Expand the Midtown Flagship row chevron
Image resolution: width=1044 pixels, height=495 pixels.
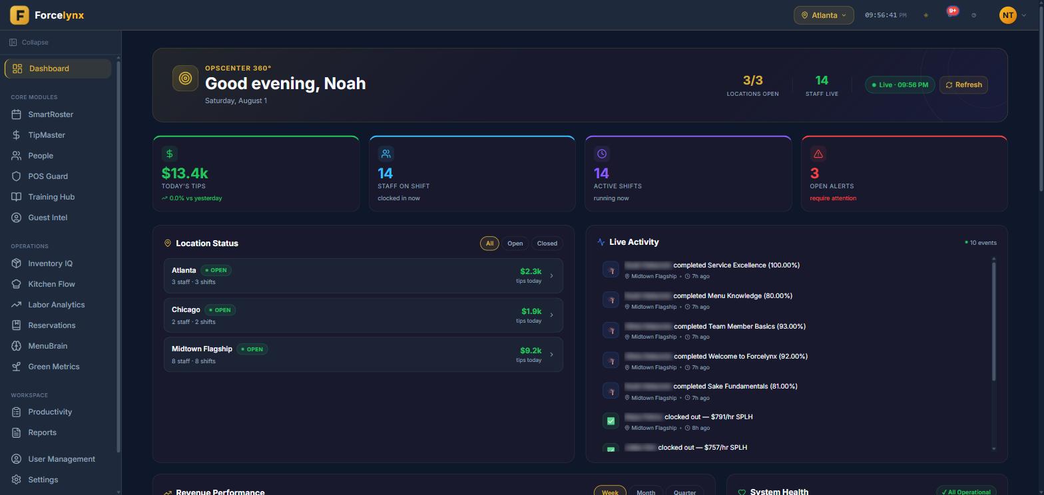pyautogui.click(x=551, y=355)
